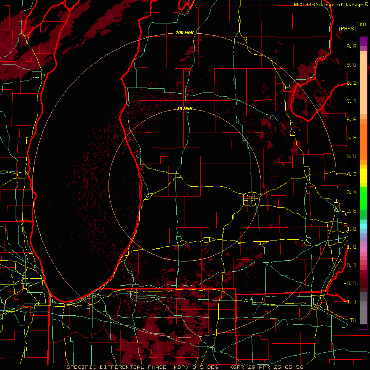The image size is (370, 370).
Task: Click the 1.8 color scale value
Action: click(x=351, y=229)
